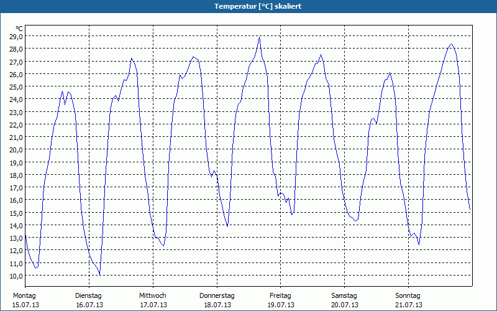Select the 29,0 axis label
Screen dimensions: 497x311
coord(16,37)
